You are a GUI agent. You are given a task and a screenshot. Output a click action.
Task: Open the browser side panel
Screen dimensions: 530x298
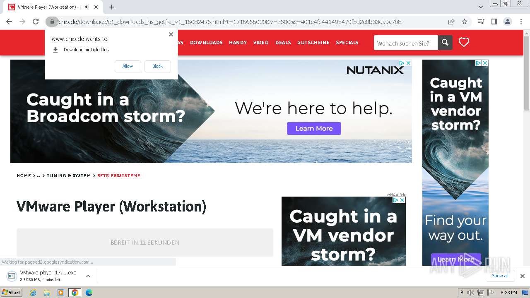coord(494,22)
